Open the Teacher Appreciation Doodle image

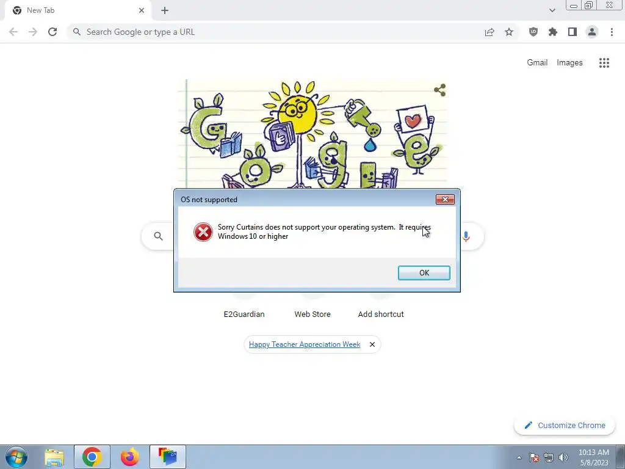[312, 134]
